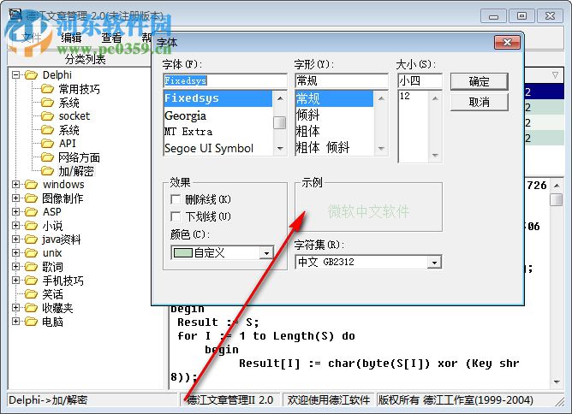Click the windows folder icon
572x414 pixels.
click(x=32, y=185)
